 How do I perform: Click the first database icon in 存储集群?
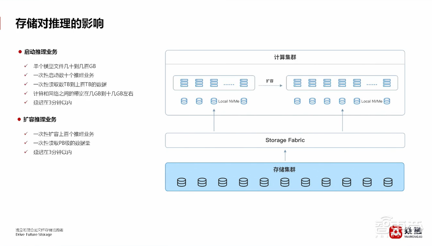(181, 182)
